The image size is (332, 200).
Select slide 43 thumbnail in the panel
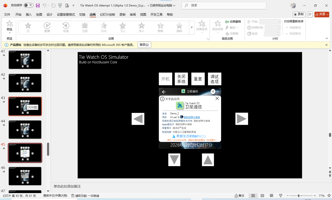[25, 106]
